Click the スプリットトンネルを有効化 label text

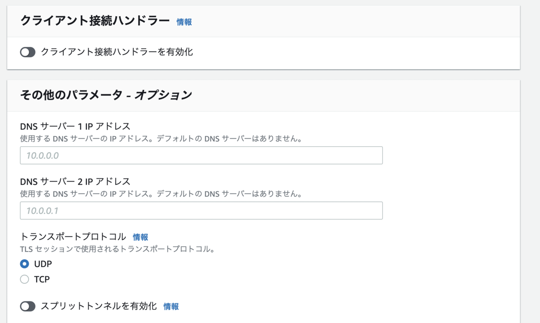click(x=99, y=306)
